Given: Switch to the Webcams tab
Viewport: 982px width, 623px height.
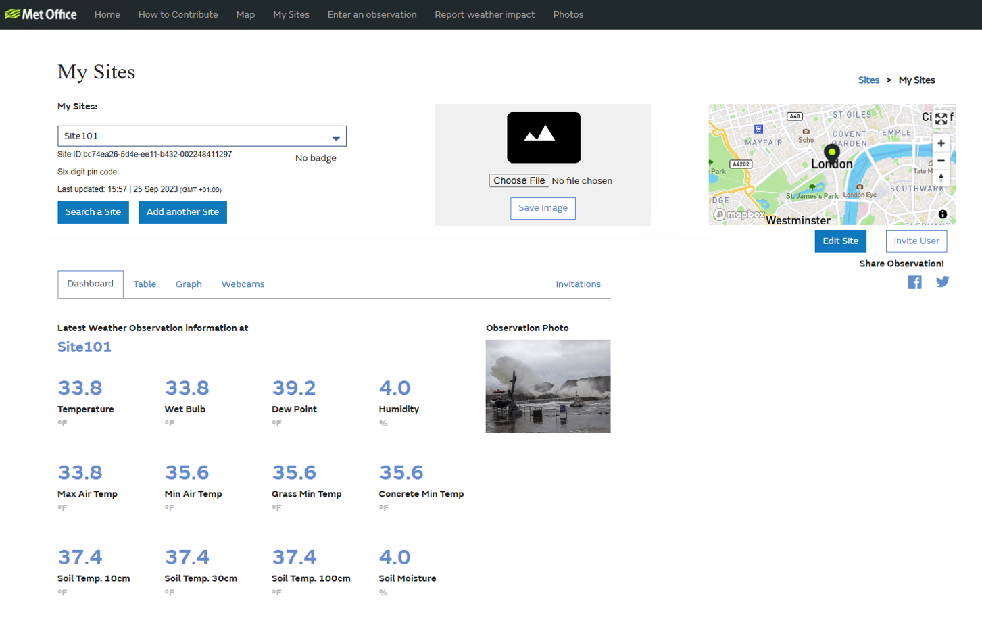Looking at the screenshot, I should point(243,284).
